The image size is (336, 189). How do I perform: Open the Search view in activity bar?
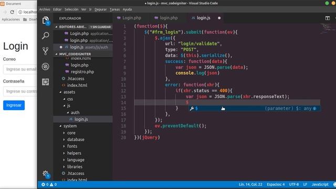46,36
